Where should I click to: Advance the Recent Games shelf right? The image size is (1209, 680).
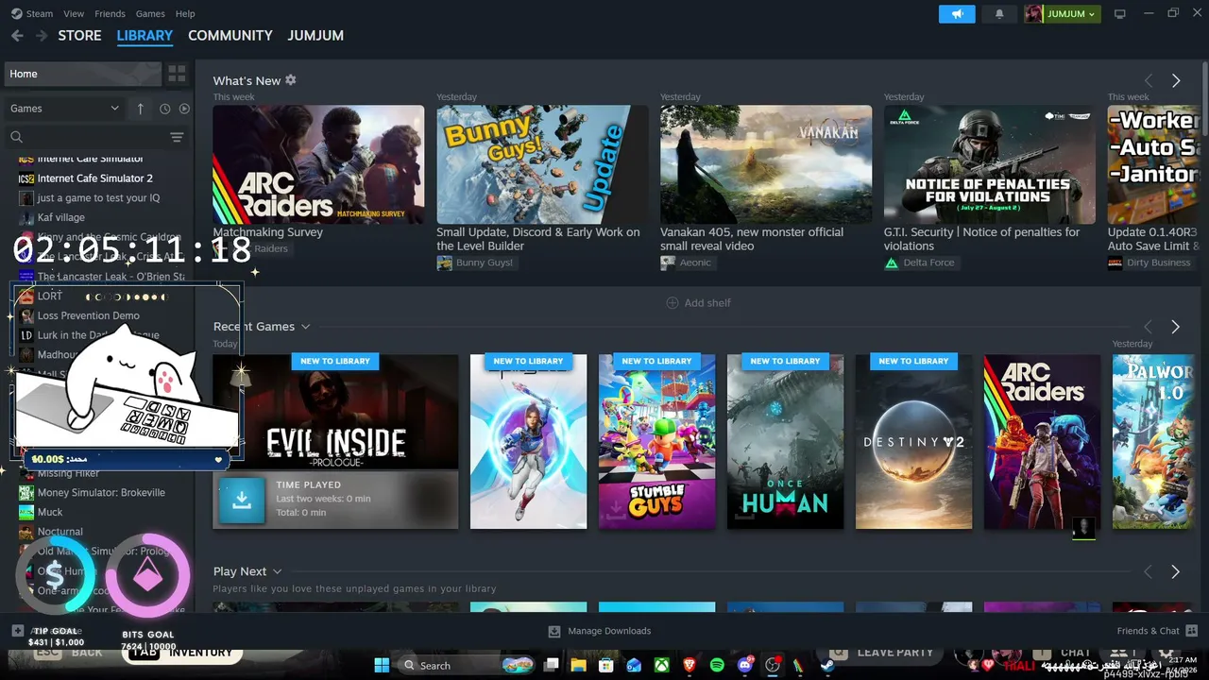(x=1175, y=327)
